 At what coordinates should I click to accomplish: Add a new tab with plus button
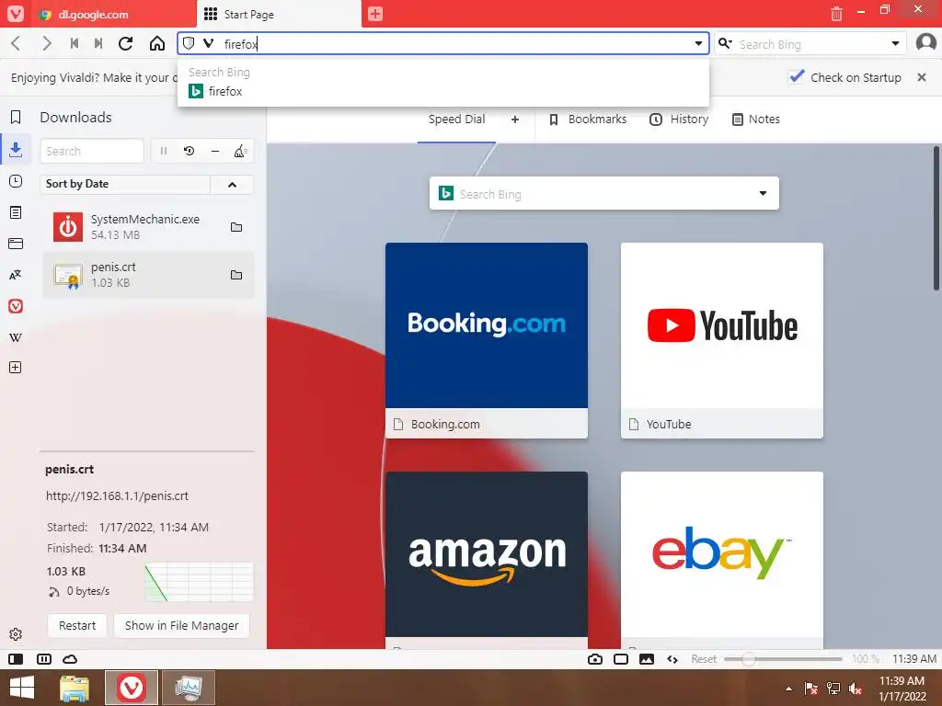click(x=375, y=14)
